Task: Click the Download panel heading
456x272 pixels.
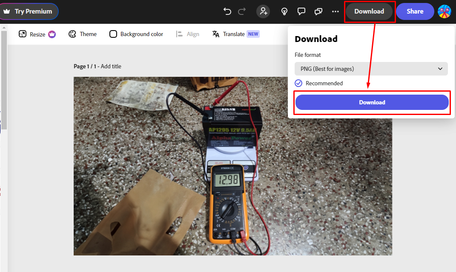Action: tap(316, 39)
